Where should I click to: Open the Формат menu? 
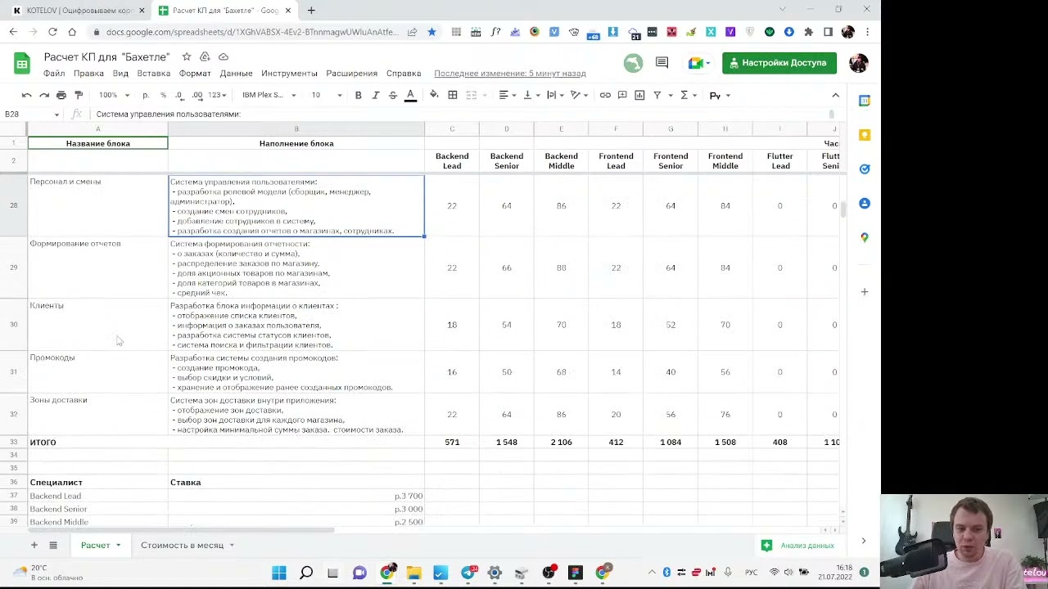195,73
